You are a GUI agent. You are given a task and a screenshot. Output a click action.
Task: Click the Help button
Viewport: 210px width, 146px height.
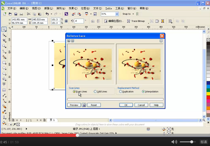click(156, 105)
